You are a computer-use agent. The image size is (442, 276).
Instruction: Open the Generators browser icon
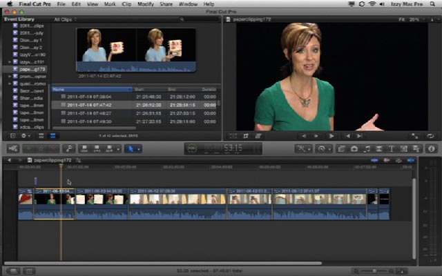[404, 149]
